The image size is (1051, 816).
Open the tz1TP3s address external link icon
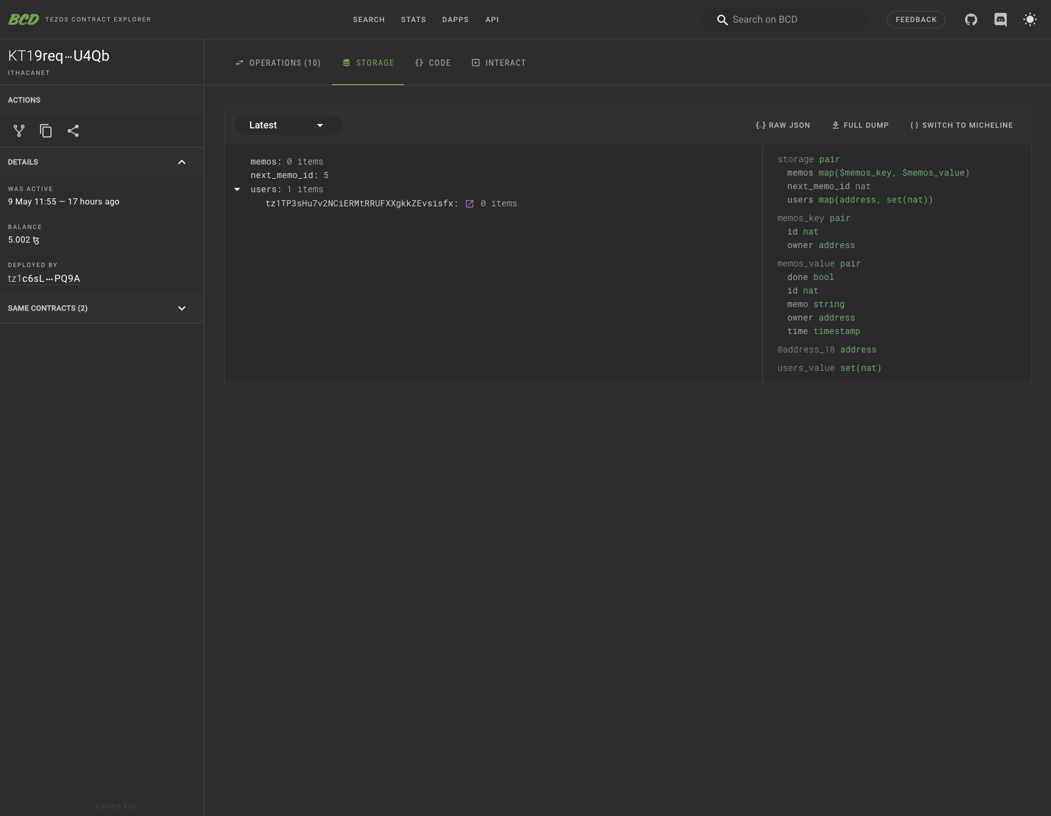pyautogui.click(x=469, y=204)
